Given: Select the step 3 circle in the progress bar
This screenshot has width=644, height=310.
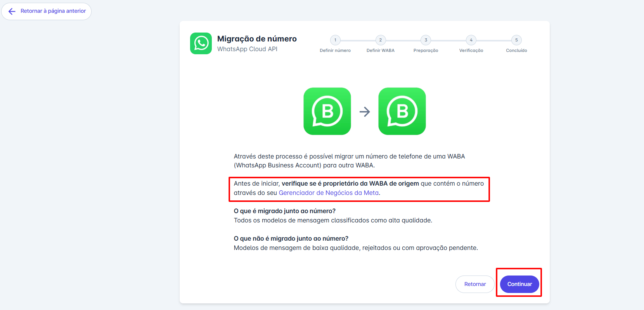Looking at the screenshot, I should (x=426, y=40).
